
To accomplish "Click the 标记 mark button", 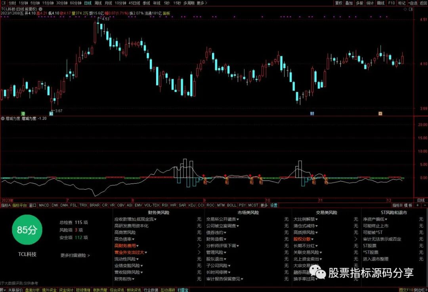I will tap(402, 3).
